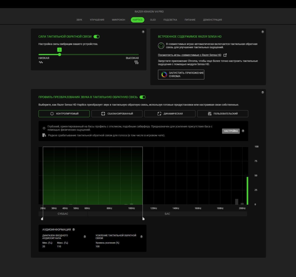Open the OLED tab
Image resolution: width=296 pixels, height=277 pixels.
click(153, 20)
